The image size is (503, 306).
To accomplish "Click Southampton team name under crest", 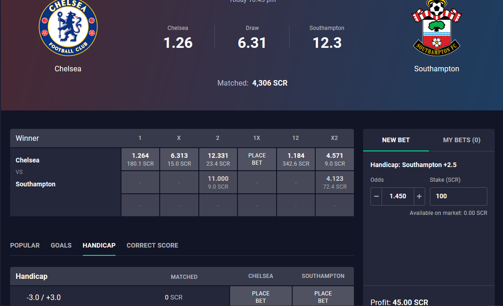I will 437,69.
